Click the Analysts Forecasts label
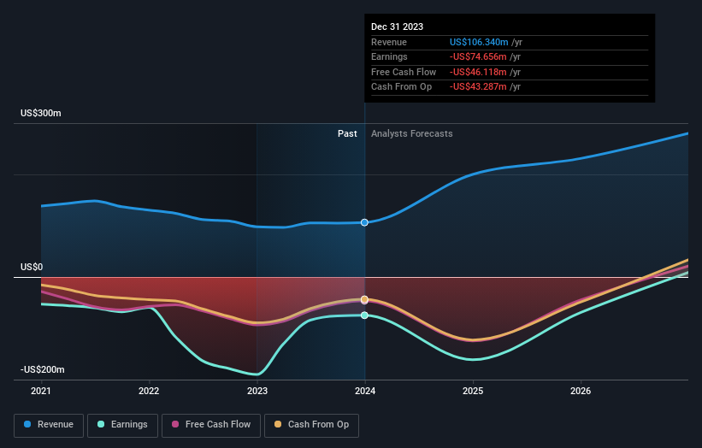Image resolution: width=702 pixels, height=448 pixels. pyautogui.click(x=412, y=133)
